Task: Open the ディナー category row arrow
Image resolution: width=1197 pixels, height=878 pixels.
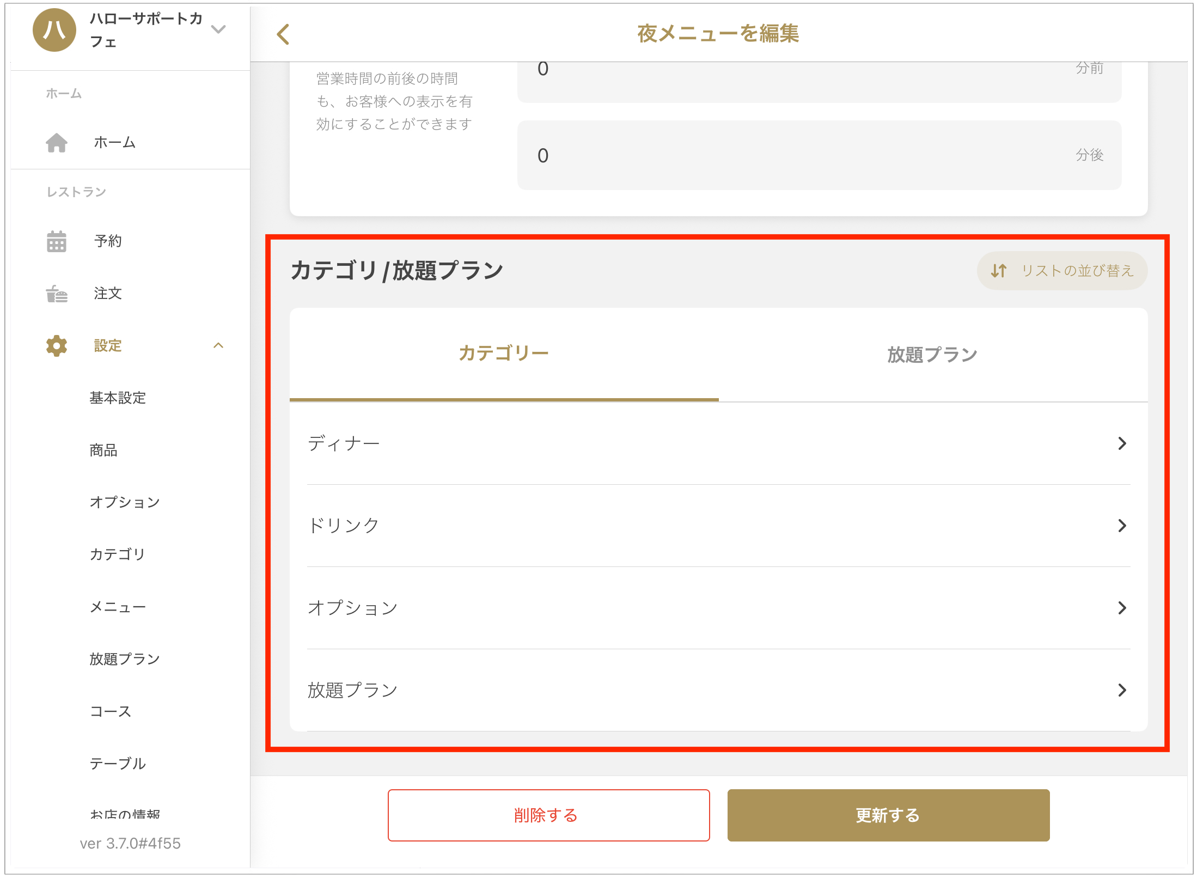Action: pos(1122,443)
